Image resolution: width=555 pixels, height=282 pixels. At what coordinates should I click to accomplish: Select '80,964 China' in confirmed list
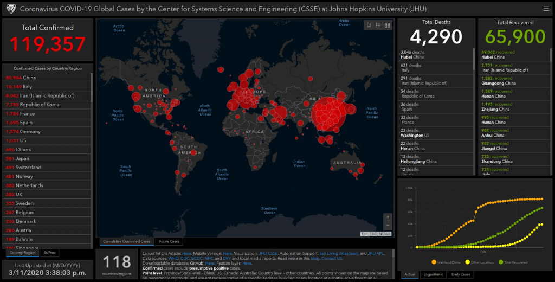47,78
